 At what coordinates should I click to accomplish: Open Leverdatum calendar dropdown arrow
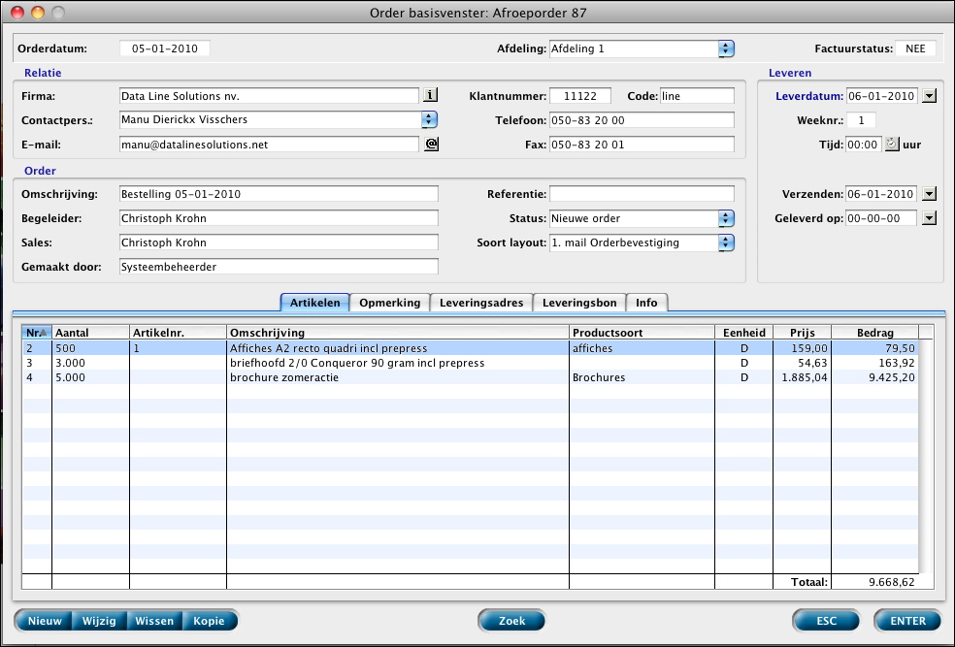tap(929, 96)
